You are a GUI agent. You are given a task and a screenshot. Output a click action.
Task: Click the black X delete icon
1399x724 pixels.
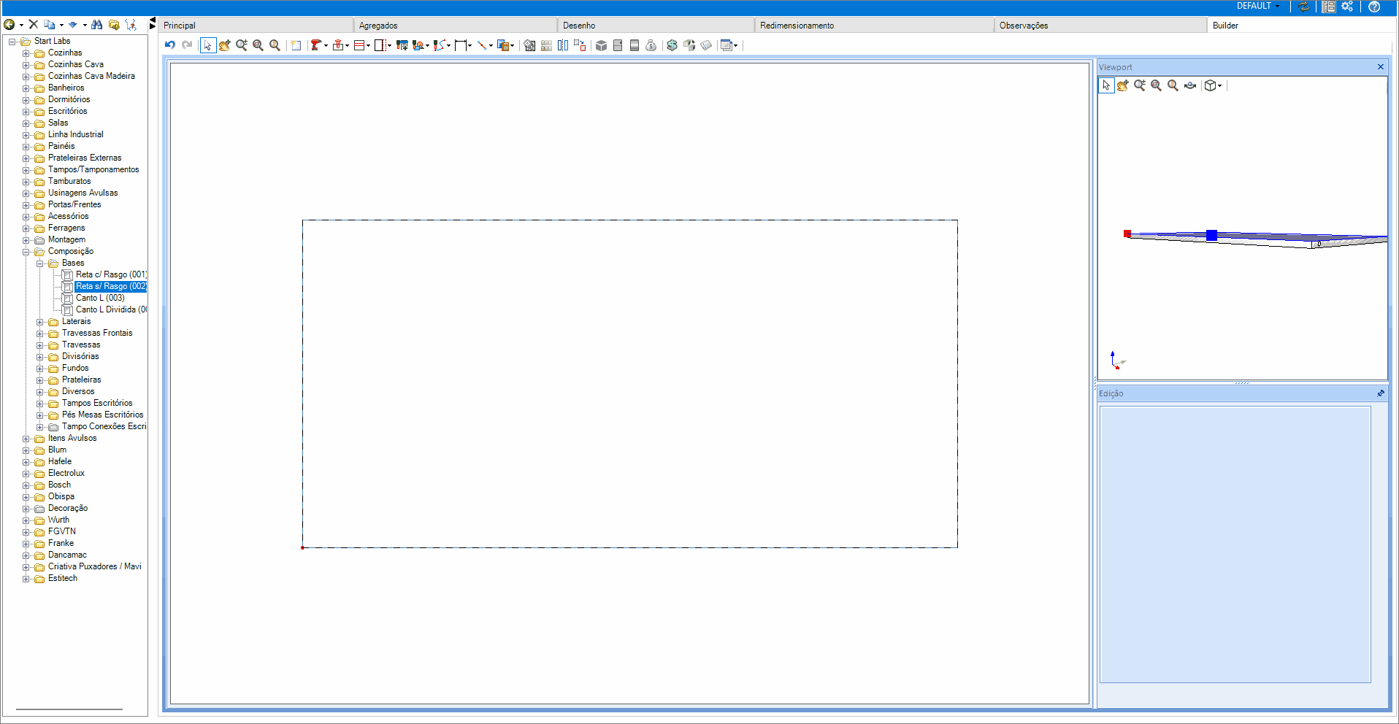click(x=34, y=25)
